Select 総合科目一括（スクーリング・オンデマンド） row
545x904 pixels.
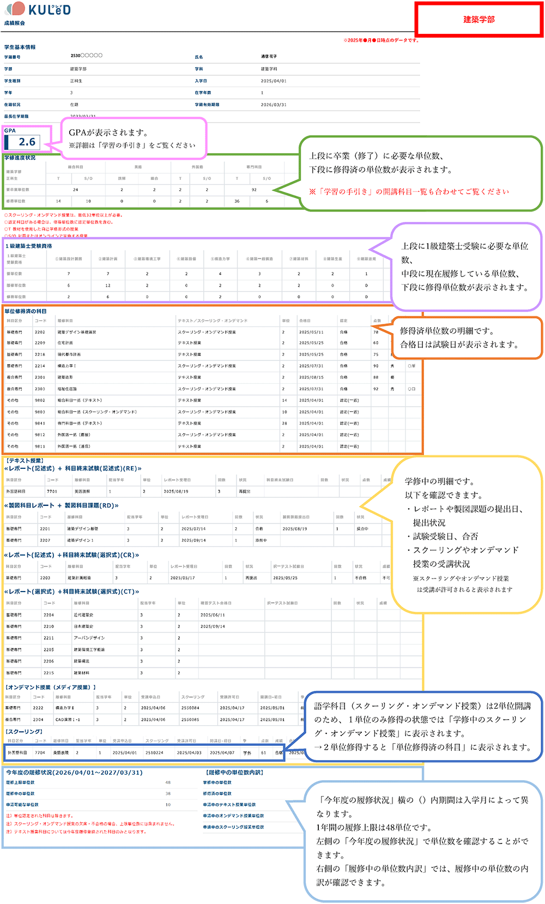tap(213, 412)
